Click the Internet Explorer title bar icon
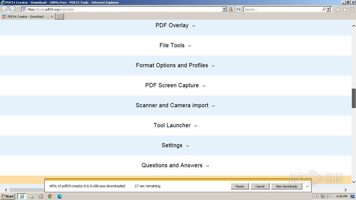The height and width of the screenshot is (200, 356). (3, 2)
